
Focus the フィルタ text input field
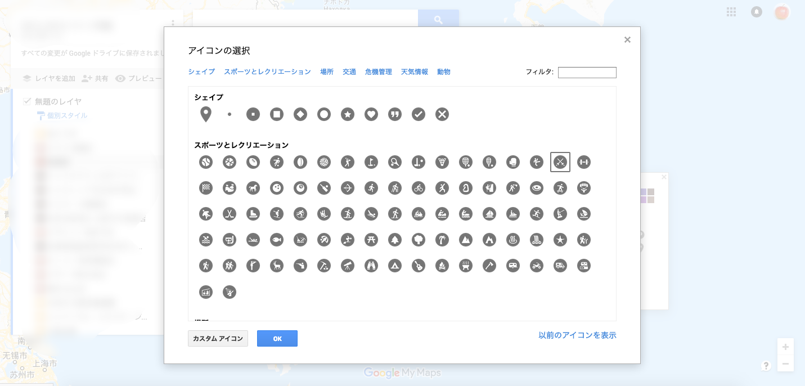[x=587, y=73]
